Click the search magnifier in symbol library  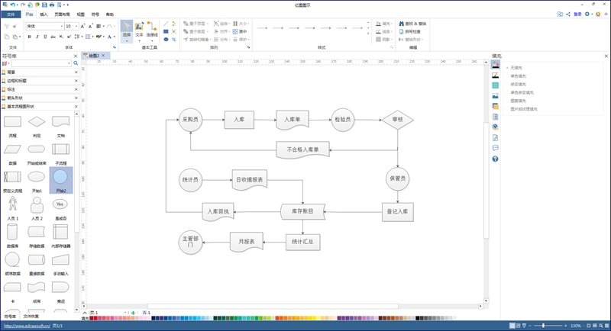[x=76, y=63]
